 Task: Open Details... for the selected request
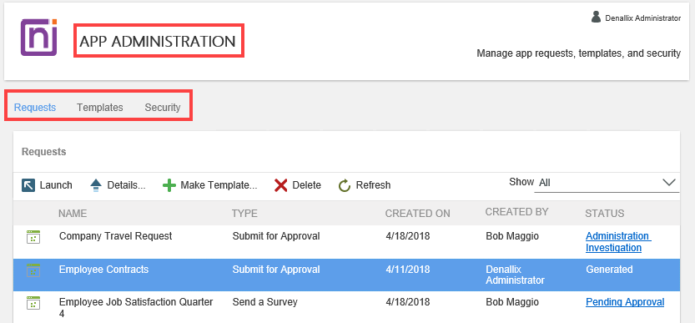[x=126, y=185]
